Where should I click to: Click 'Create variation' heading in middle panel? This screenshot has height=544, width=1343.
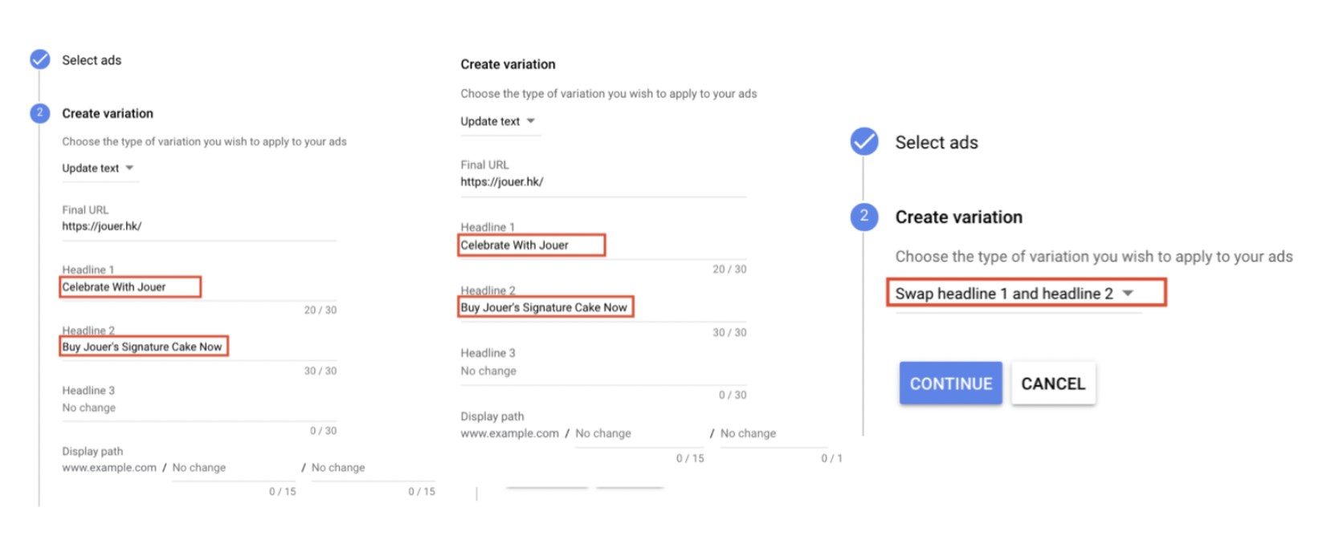click(x=508, y=64)
